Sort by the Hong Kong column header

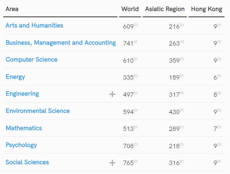tap(206, 9)
